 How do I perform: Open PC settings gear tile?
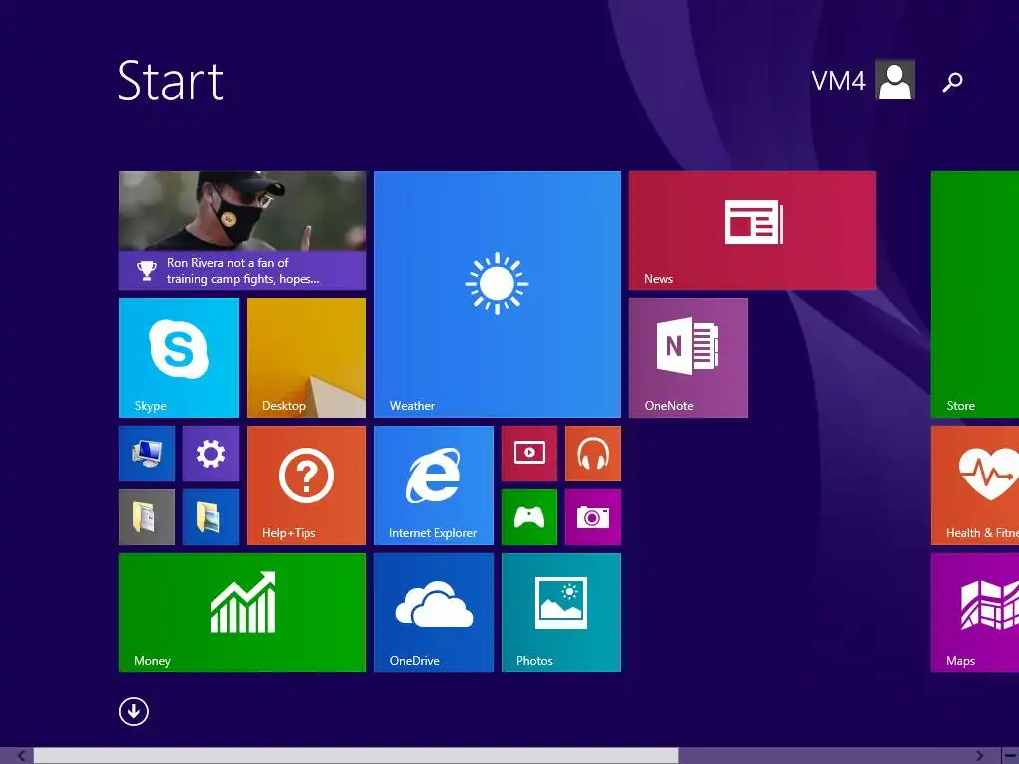point(211,454)
